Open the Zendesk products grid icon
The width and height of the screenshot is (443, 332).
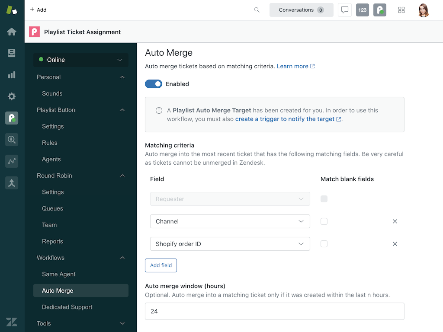[401, 10]
